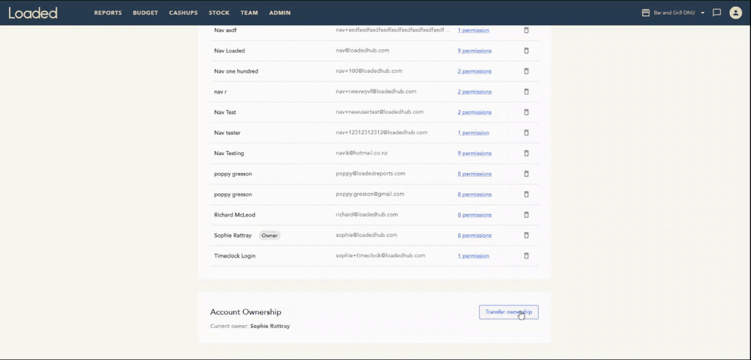Remove the Nav Test user

tap(526, 112)
